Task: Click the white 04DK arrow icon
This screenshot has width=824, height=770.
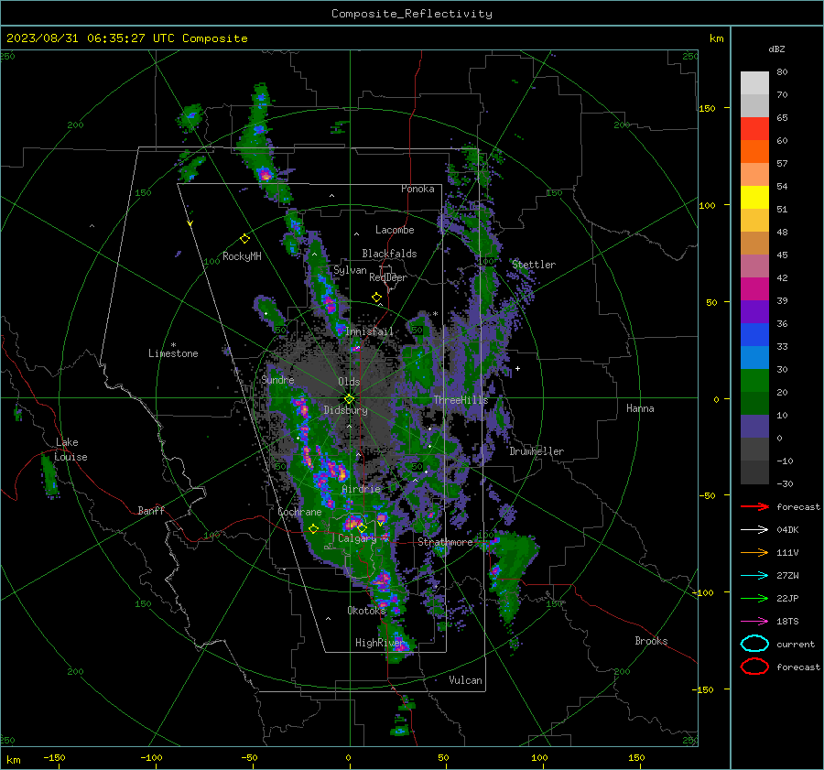Action: [x=754, y=529]
